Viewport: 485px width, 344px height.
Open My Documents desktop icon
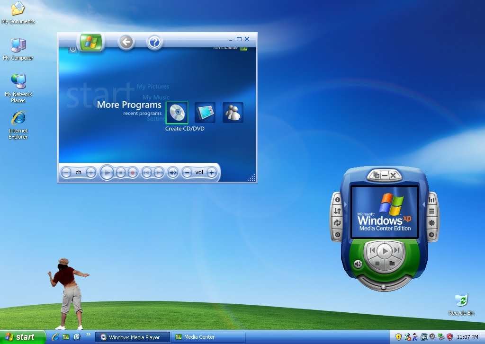pyautogui.click(x=18, y=12)
